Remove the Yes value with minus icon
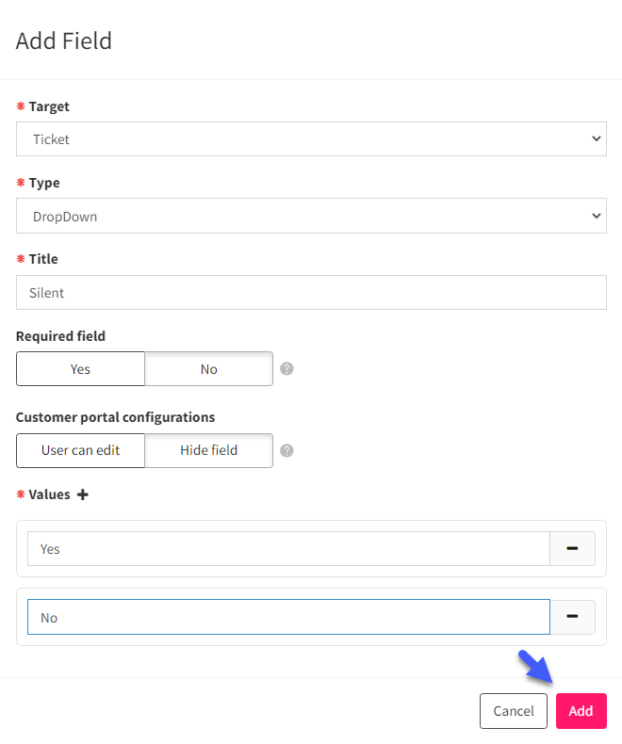 click(x=572, y=548)
